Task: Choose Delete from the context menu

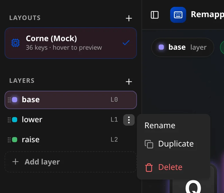Action: [173, 167]
